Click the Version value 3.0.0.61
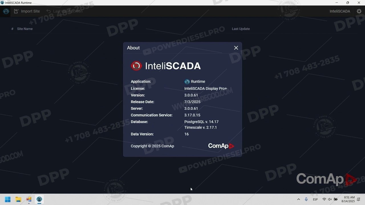 pyautogui.click(x=191, y=95)
